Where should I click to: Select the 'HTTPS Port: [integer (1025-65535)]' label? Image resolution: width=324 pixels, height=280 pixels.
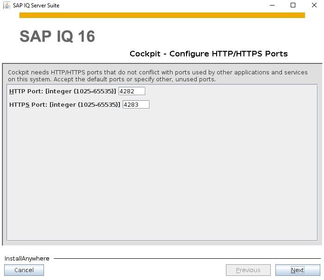tap(65, 104)
